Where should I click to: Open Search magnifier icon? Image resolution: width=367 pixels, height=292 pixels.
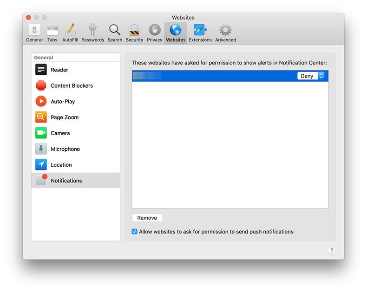tap(115, 30)
